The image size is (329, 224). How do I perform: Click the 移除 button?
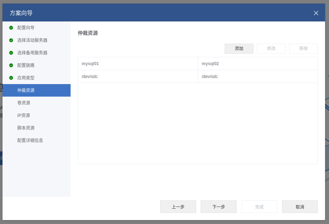[303, 48]
